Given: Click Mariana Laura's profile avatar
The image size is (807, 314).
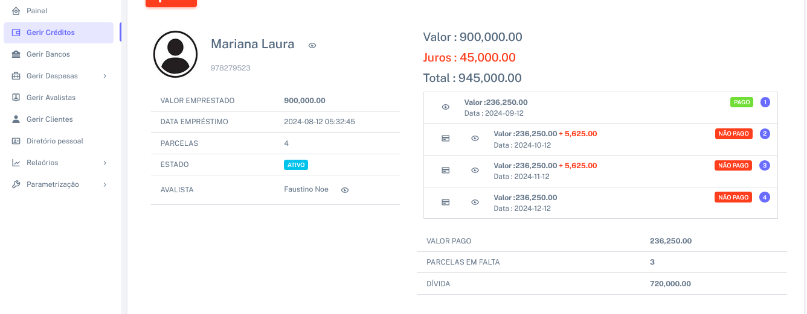Looking at the screenshot, I should 175,54.
